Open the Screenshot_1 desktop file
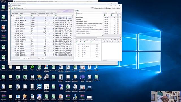181x102 pixels. coord(89,98)
